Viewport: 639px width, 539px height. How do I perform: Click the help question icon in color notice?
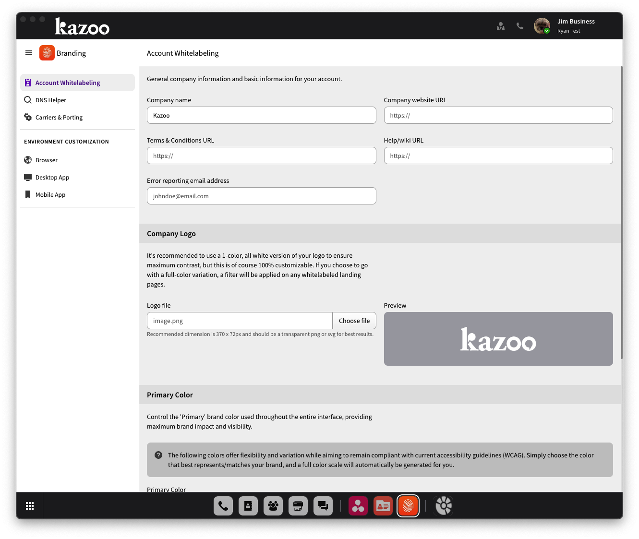(158, 455)
